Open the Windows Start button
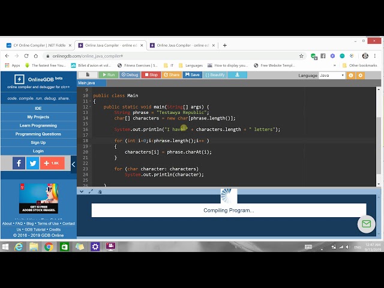384x288 pixels. point(5,247)
